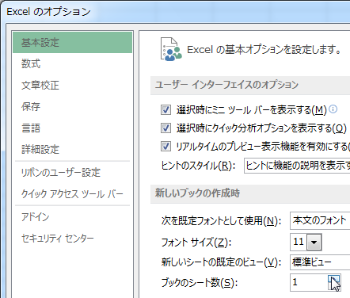Open セキュリティ センター settings
Image resolution: width=350 pixels, height=298 pixels.
(x=72, y=239)
